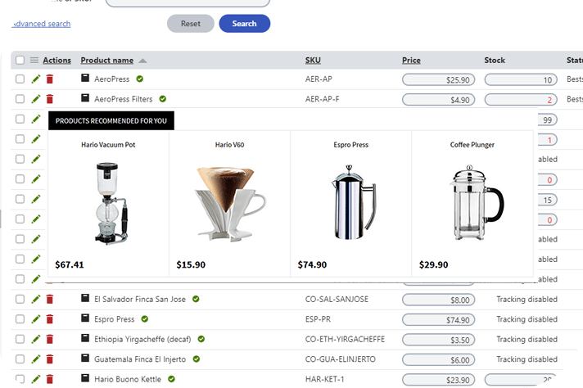Viewport: 583px width, 388px height.
Task: Click the blue Search button
Action: pyautogui.click(x=245, y=24)
